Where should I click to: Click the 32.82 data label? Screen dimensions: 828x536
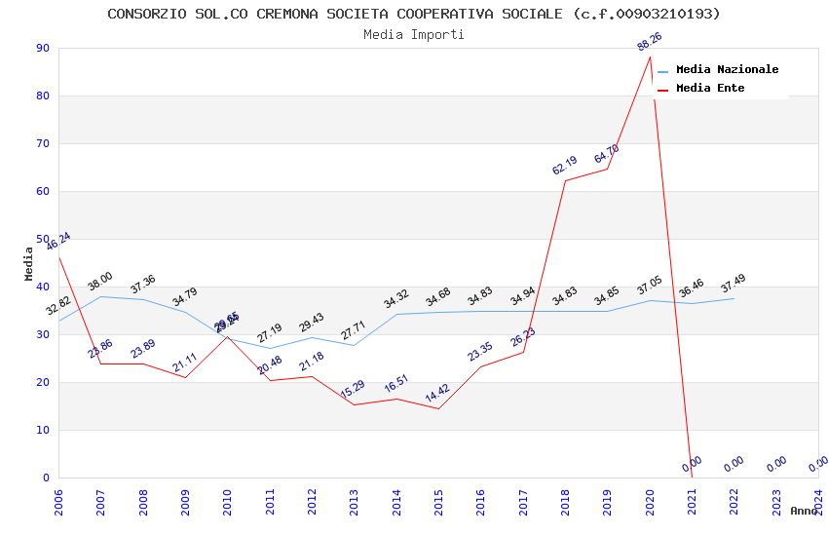click(58, 306)
